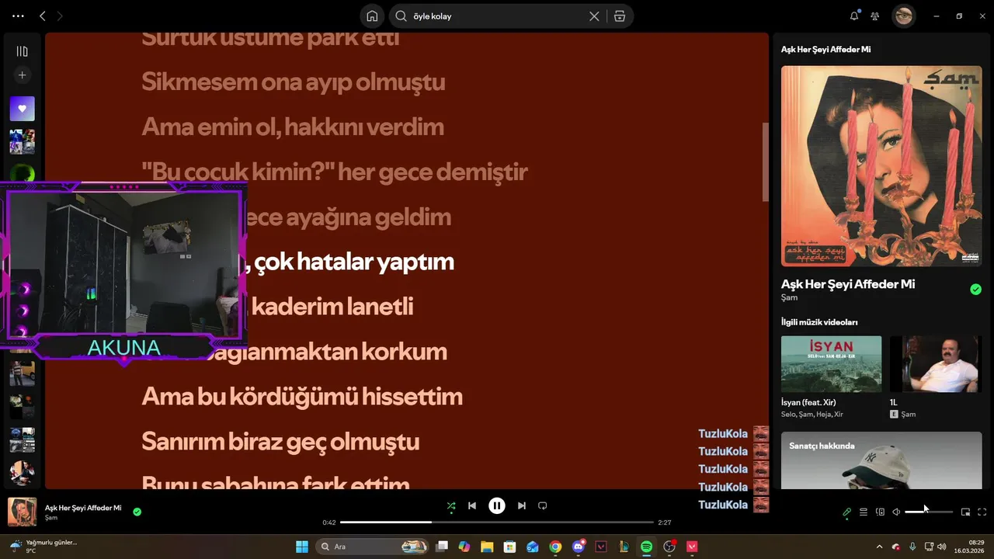The image size is (994, 559).
Task: Click the system tray microphone icon
Action: [912, 547]
